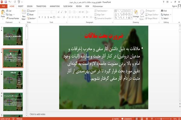Toggle Strikethrough formatting
Viewport: 181px width, 120px height.
51,17
